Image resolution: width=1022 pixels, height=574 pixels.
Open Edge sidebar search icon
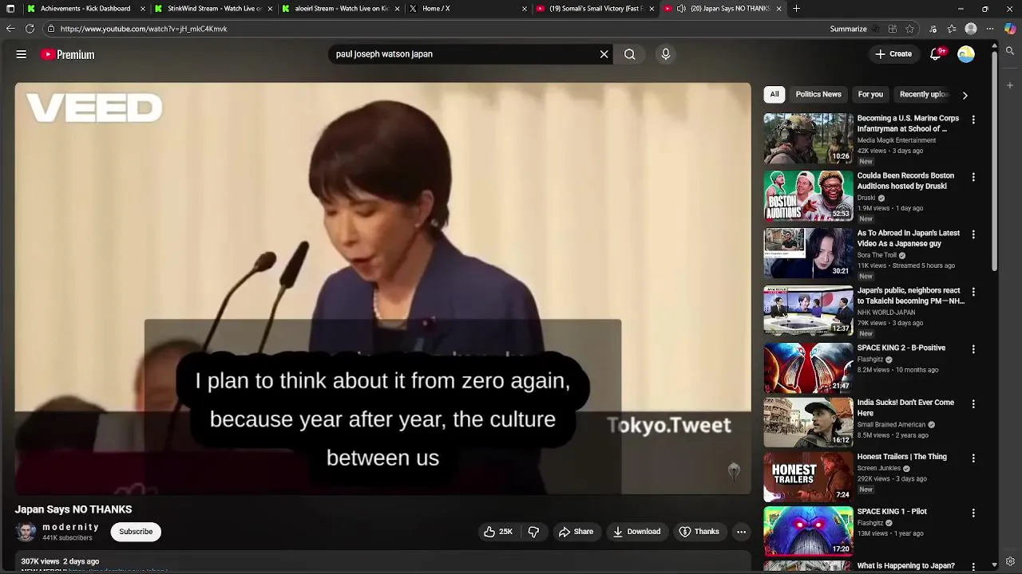[1010, 51]
